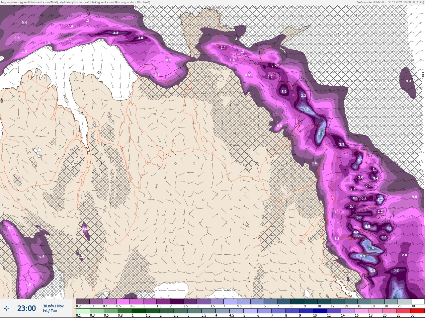425x318 pixels.
Task: Click the 3.8 precipitation value on the map
Action: click(x=359, y=217)
